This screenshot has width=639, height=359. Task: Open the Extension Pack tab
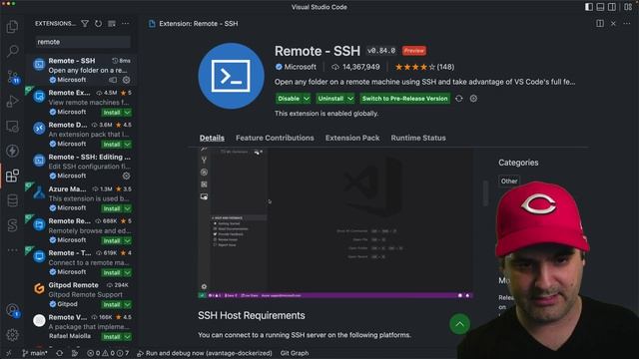tap(352, 138)
